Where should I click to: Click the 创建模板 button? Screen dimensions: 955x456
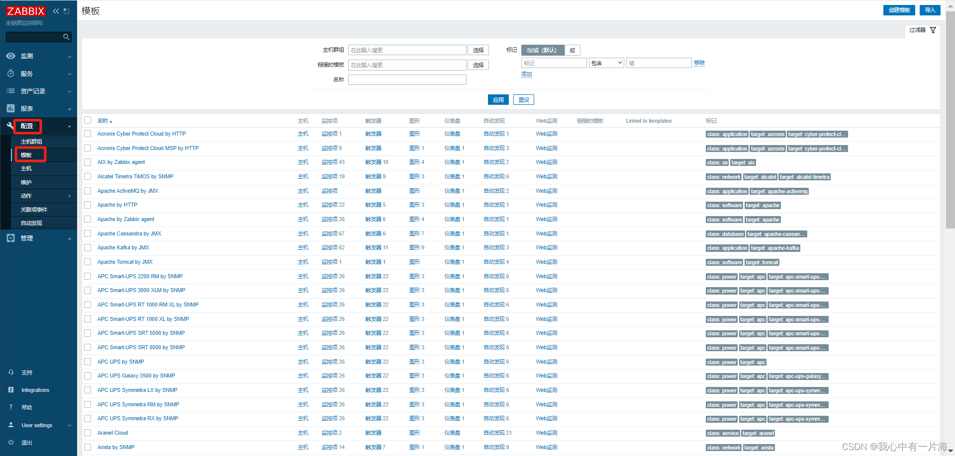click(x=899, y=10)
